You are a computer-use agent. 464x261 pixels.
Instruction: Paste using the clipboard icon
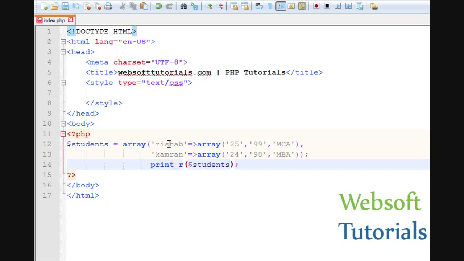pos(144,6)
